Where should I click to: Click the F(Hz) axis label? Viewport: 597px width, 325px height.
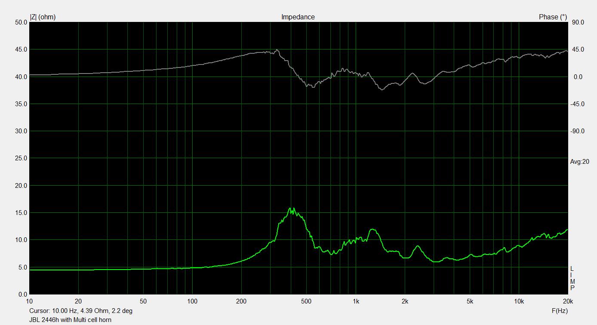(x=559, y=311)
